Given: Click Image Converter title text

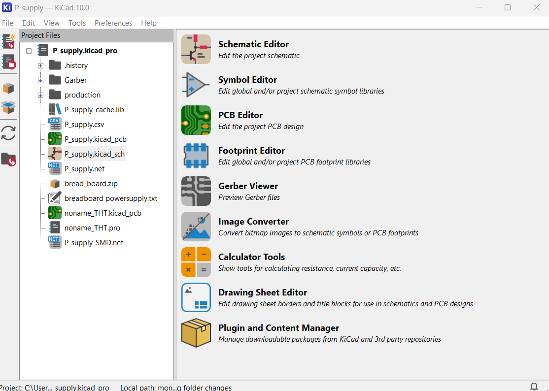Looking at the screenshot, I should 253,222.
